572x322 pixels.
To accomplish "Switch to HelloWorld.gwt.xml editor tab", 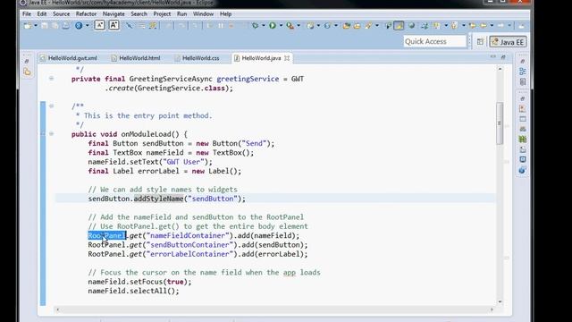I will click(x=70, y=58).
